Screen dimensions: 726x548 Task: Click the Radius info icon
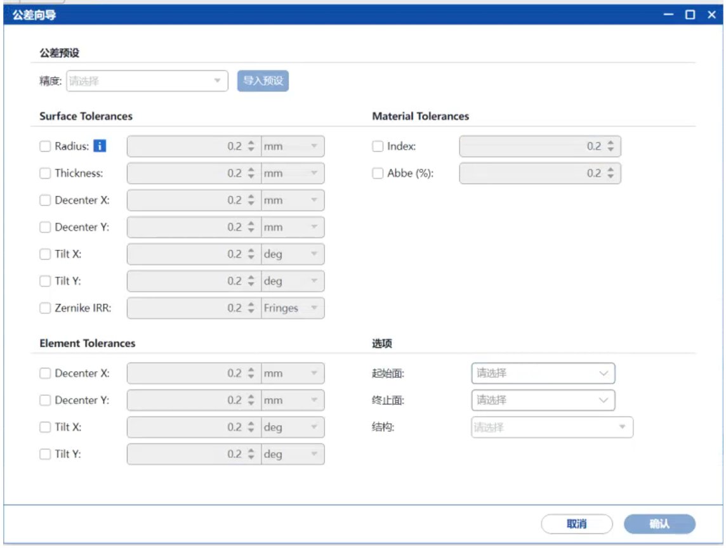[100, 147]
